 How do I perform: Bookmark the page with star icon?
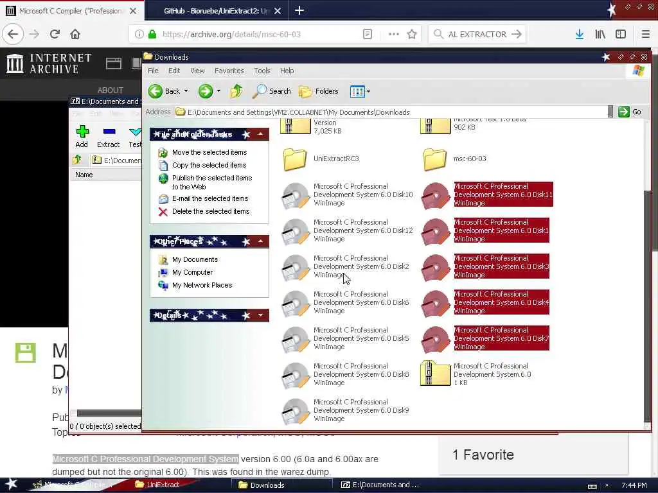(x=412, y=34)
